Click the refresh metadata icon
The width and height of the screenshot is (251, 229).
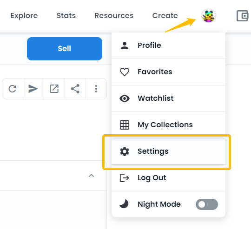(13, 89)
